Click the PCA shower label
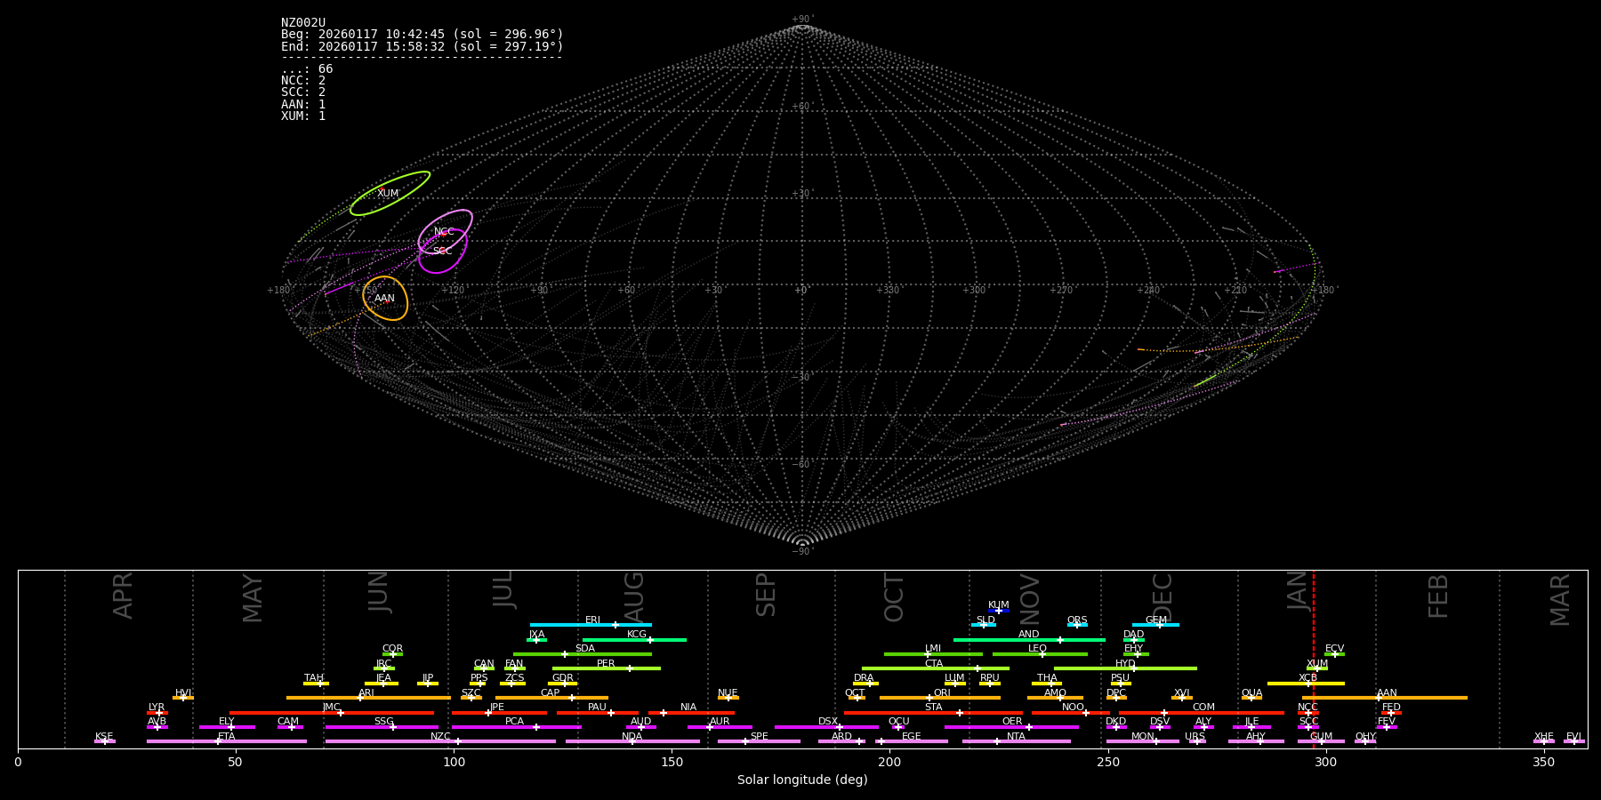The image size is (1601, 800). [x=514, y=722]
